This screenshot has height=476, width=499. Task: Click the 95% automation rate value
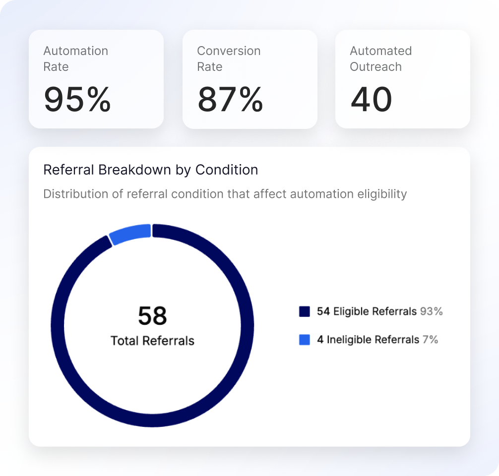click(x=77, y=100)
